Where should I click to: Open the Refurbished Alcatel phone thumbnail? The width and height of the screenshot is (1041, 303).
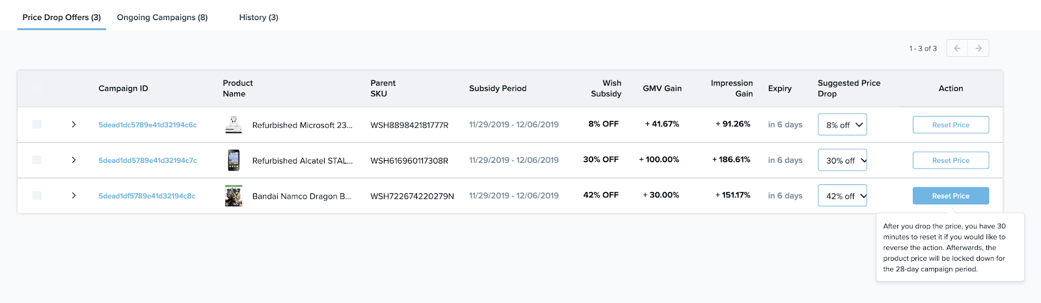click(x=234, y=160)
